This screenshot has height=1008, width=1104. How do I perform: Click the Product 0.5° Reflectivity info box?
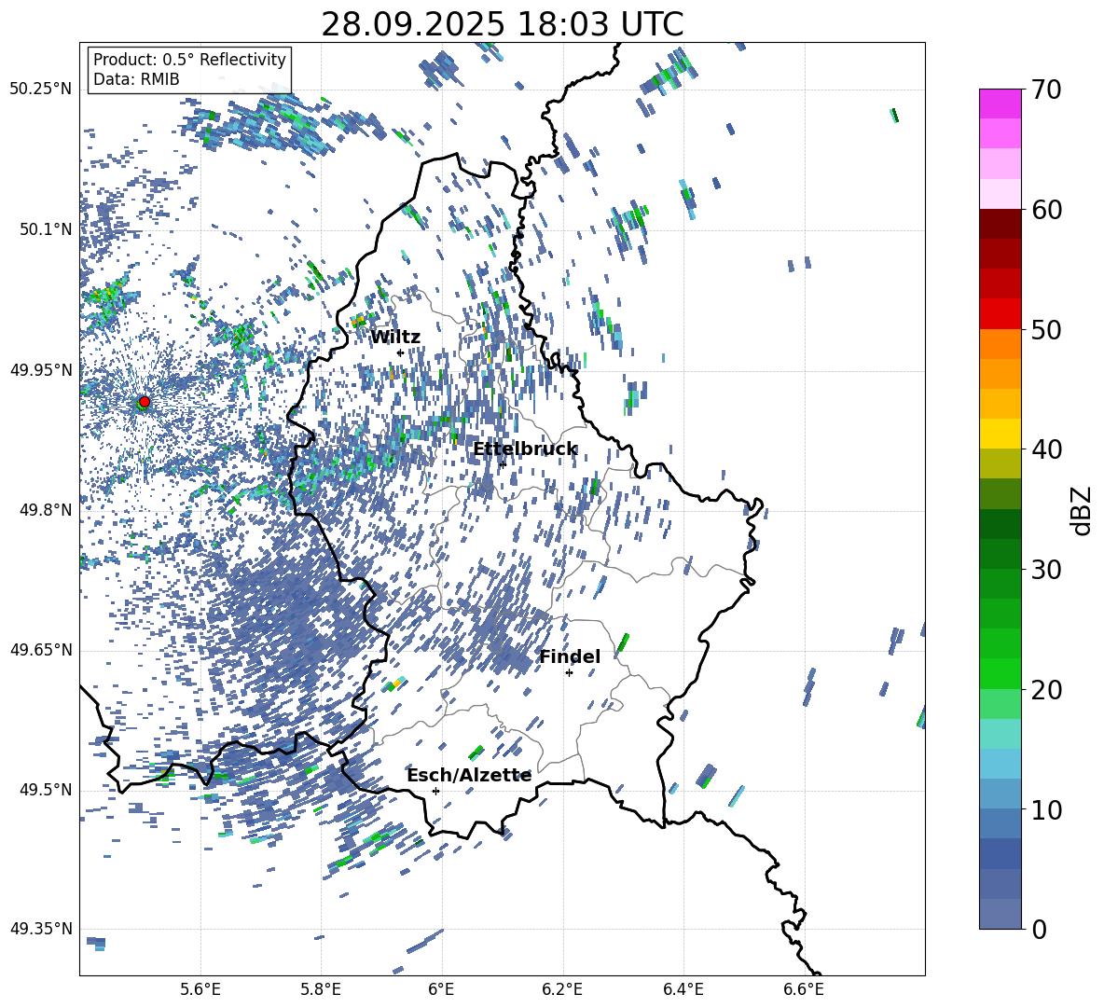[189, 70]
